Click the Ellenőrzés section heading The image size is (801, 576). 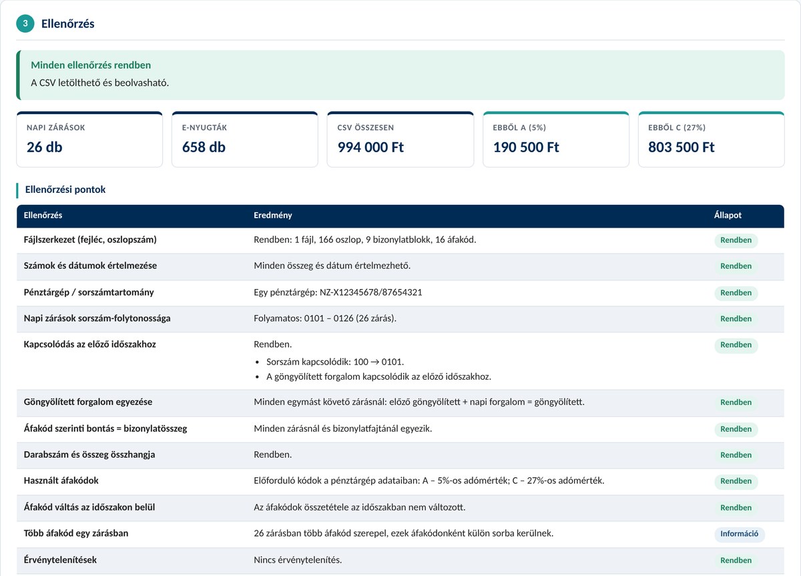pyautogui.click(x=68, y=24)
